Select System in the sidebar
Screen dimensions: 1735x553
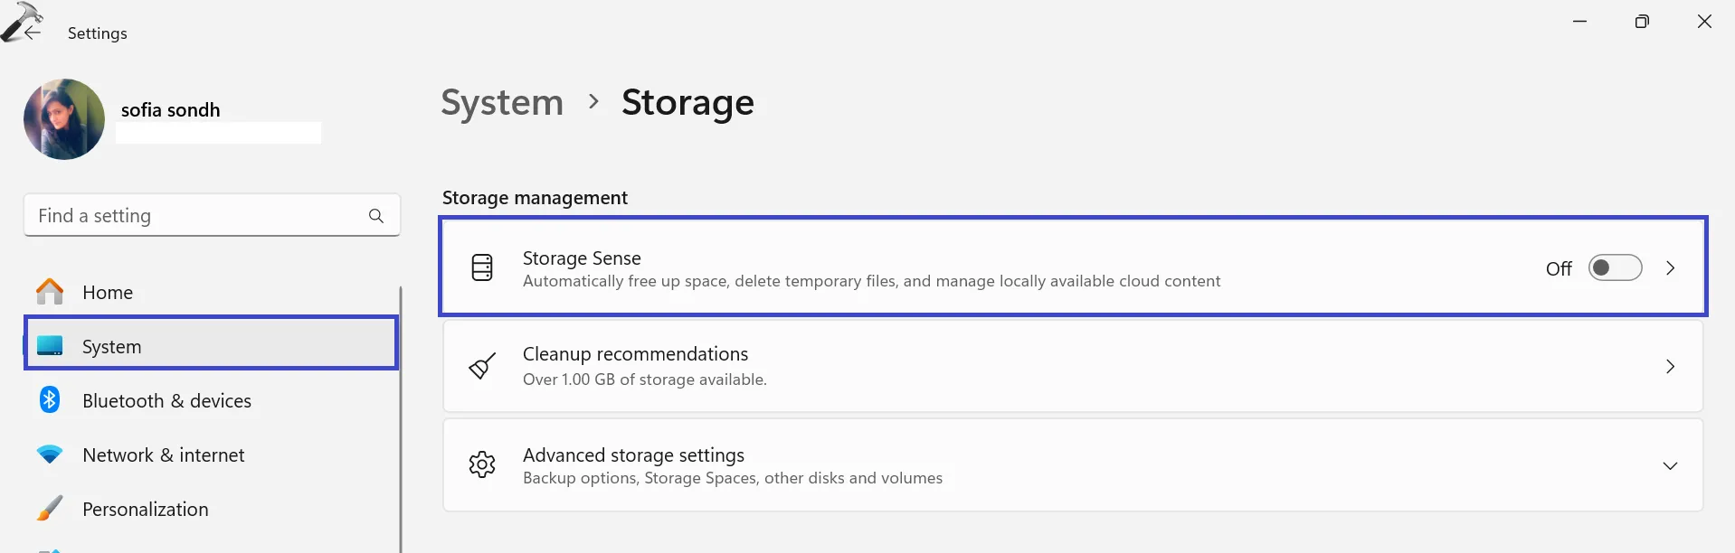pos(112,347)
